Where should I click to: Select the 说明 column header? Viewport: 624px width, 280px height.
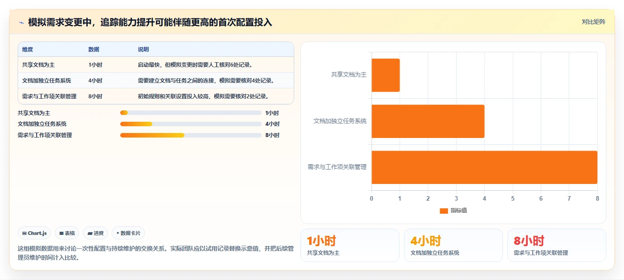coord(143,50)
